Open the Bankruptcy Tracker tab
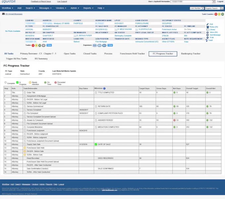The height and width of the screenshot is (199, 225). pos(191,54)
